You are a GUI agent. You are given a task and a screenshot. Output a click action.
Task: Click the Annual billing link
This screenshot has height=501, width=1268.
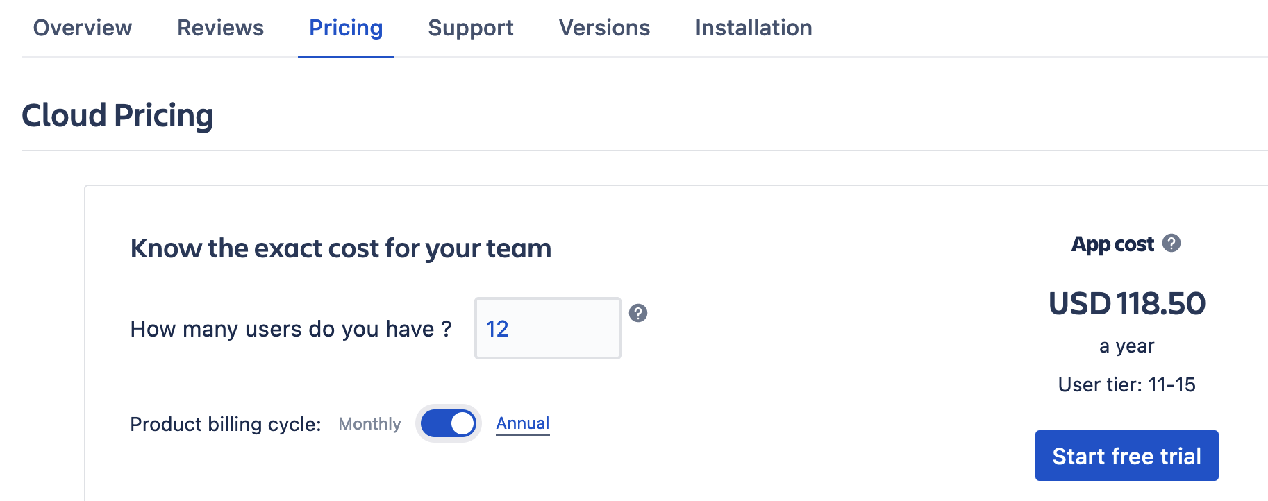pyautogui.click(x=522, y=423)
